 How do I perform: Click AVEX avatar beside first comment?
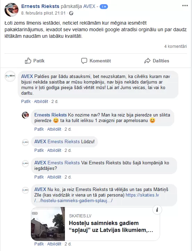tap(10, 76)
